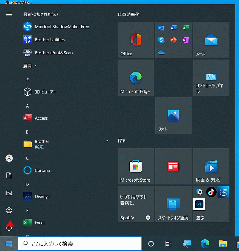Open Solitaire in the 遊ぶ folder tile
This screenshot has width=239, height=251.
click(199, 192)
